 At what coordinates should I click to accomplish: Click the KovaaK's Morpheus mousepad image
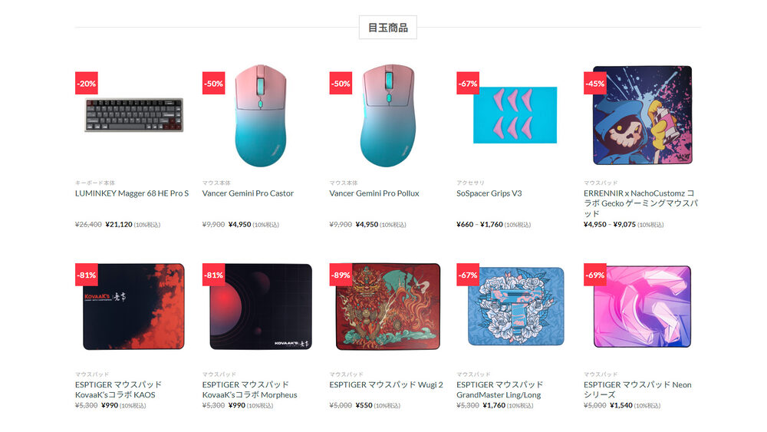(x=261, y=307)
